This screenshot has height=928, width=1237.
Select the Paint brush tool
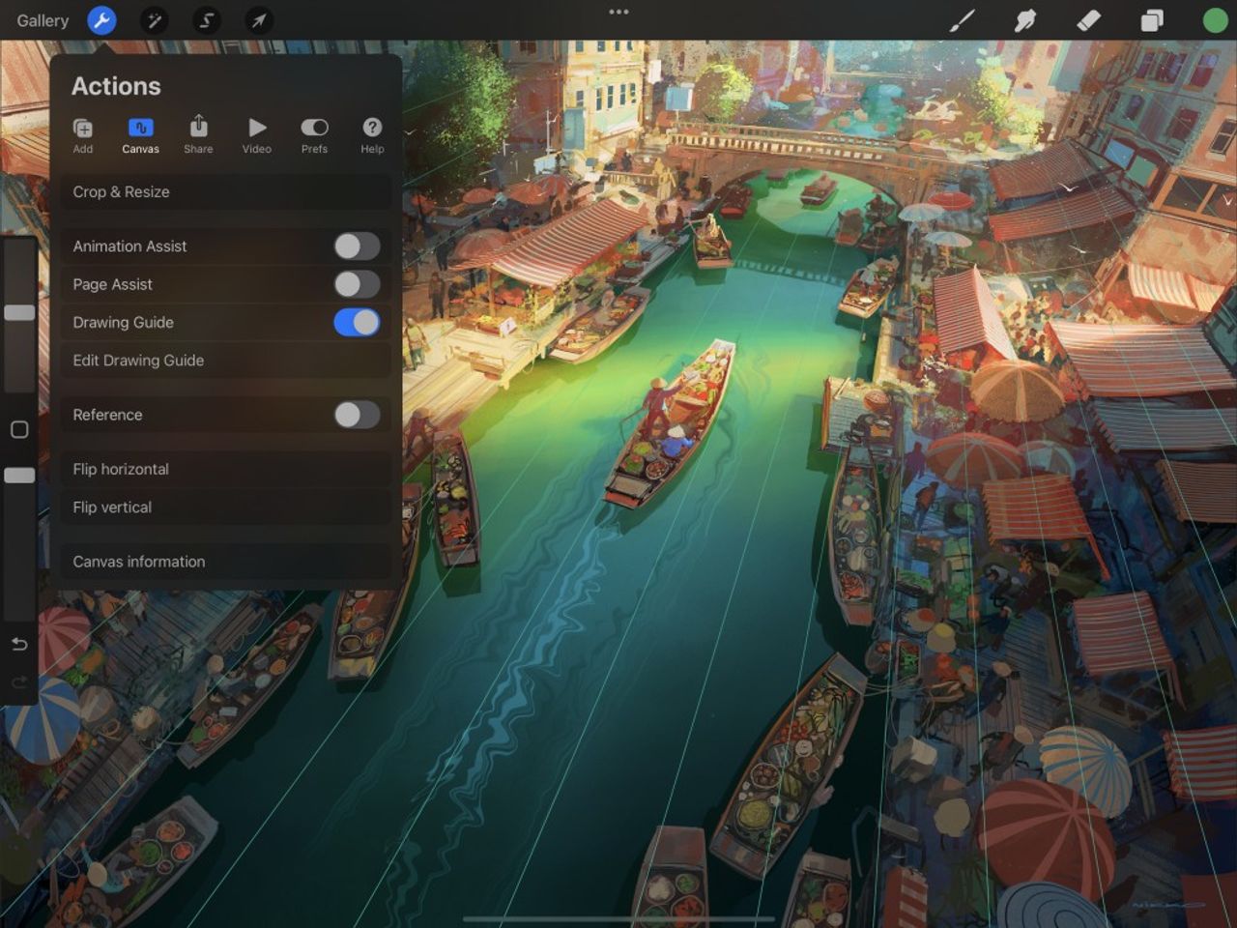963,19
